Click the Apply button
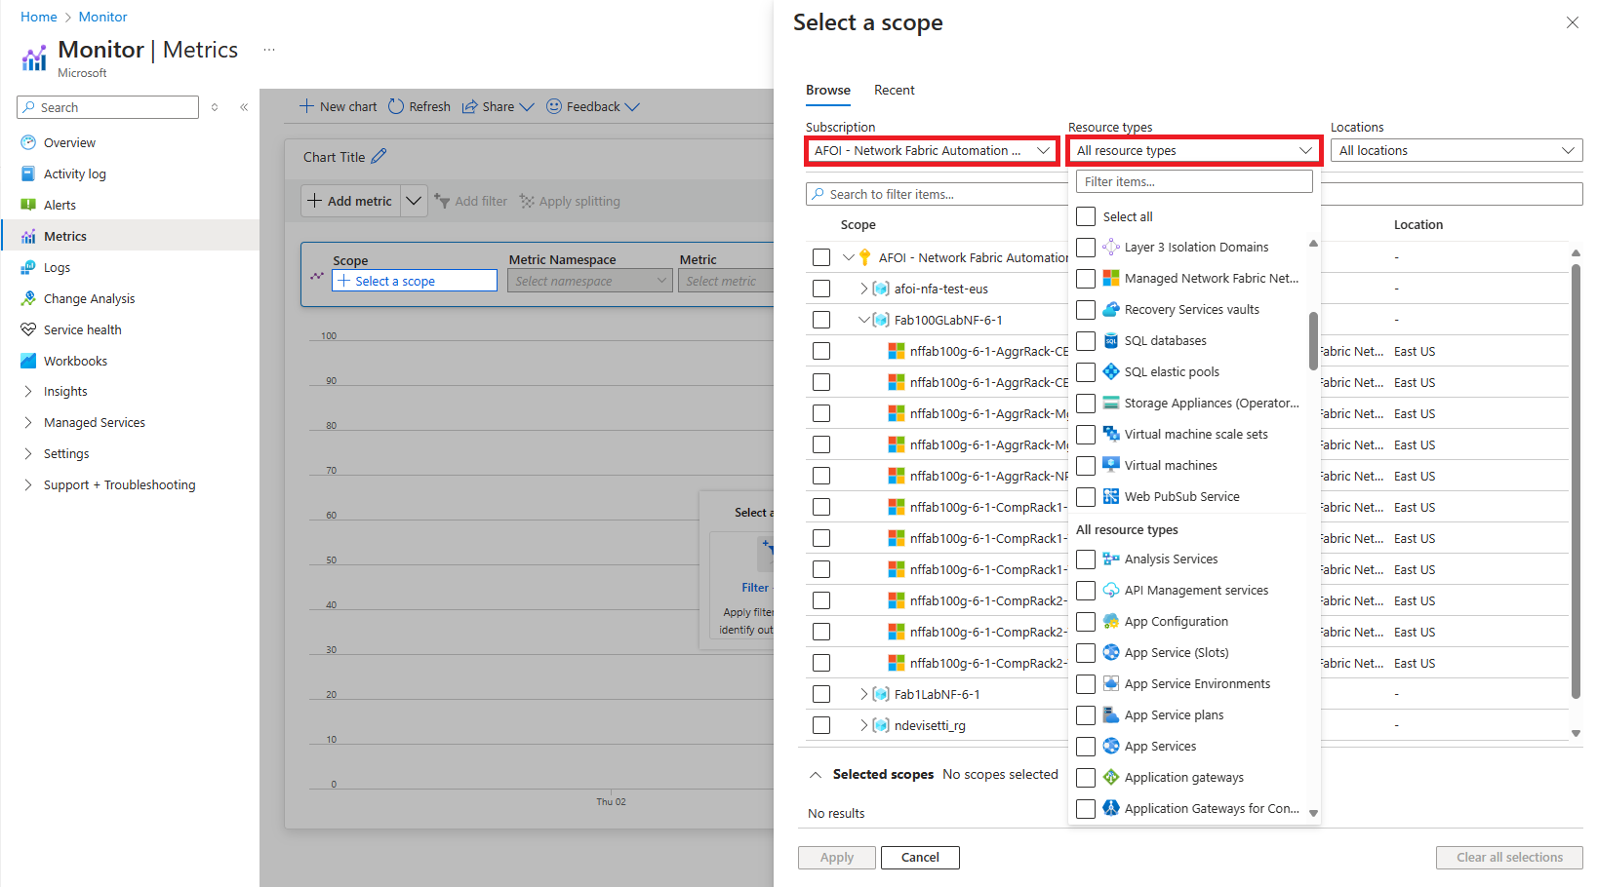 tap(837, 857)
